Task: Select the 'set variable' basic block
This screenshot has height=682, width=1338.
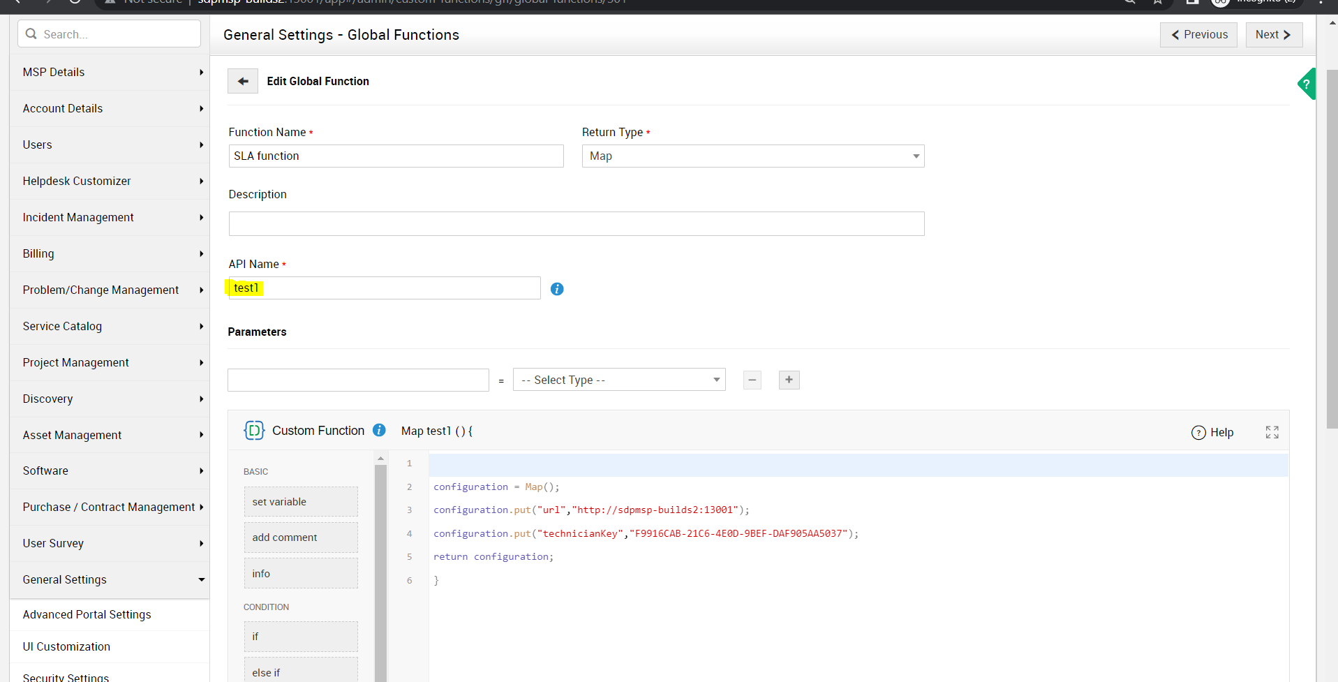Action: [x=301, y=502]
